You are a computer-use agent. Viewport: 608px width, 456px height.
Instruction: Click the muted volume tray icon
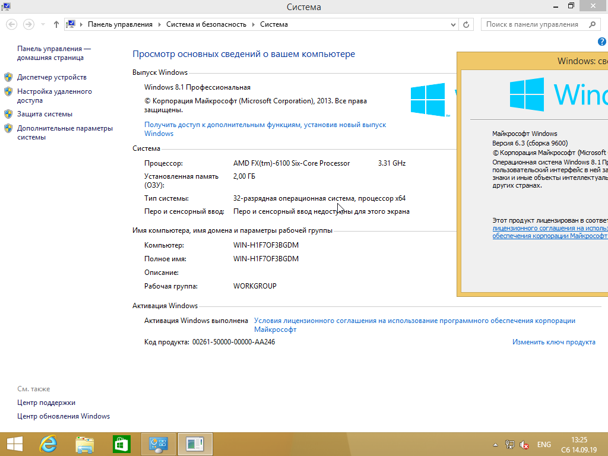click(x=524, y=445)
